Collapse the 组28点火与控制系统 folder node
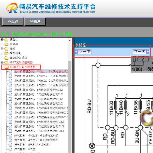153x153 pixels. pos(2,67)
